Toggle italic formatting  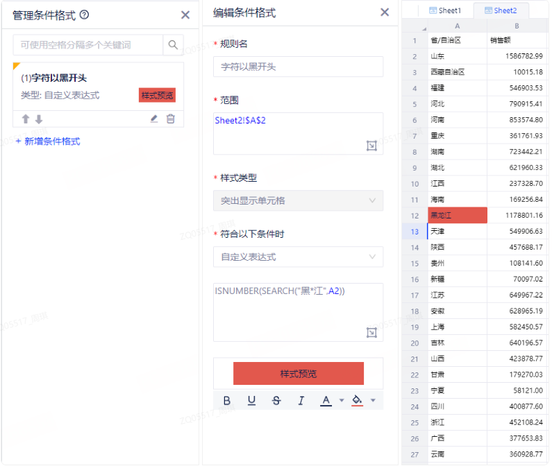click(301, 401)
